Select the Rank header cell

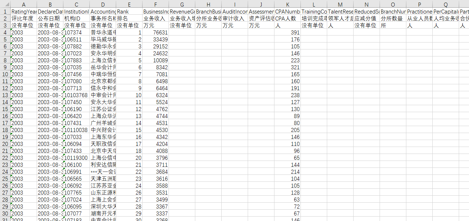[129, 11]
